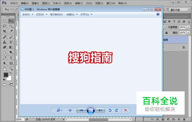Go to next photo
The height and width of the screenshot is (122, 192).
point(100,110)
